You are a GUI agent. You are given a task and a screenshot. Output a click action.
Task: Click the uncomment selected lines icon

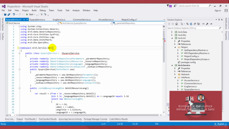(x=45, y=14)
